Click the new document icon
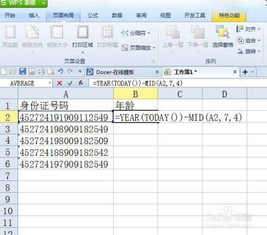This screenshot has width=267, height=235. tap(4, 72)
